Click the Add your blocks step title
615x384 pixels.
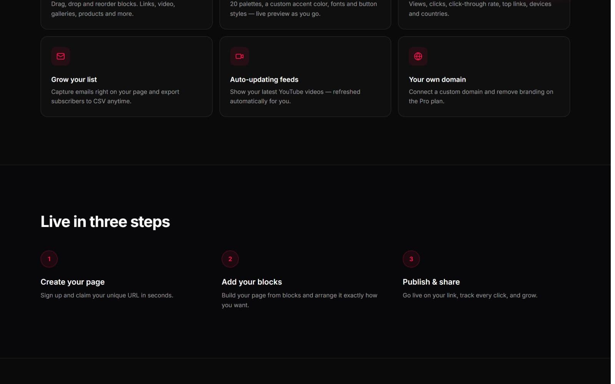(x=252, y=282)
